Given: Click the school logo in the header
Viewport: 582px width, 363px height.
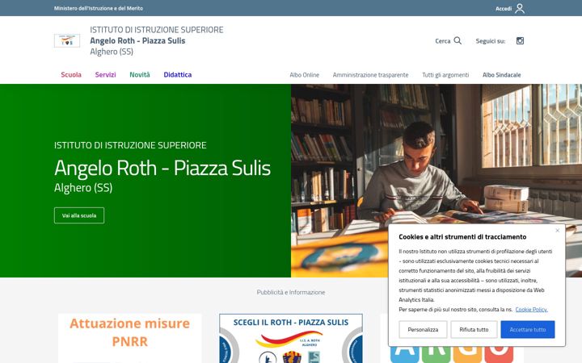Looking at the screenshot, I should coord(67,41).
